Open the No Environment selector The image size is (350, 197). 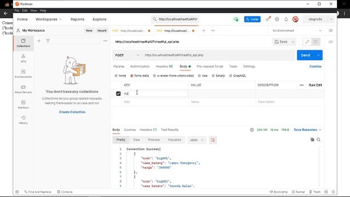click(296, 31)
